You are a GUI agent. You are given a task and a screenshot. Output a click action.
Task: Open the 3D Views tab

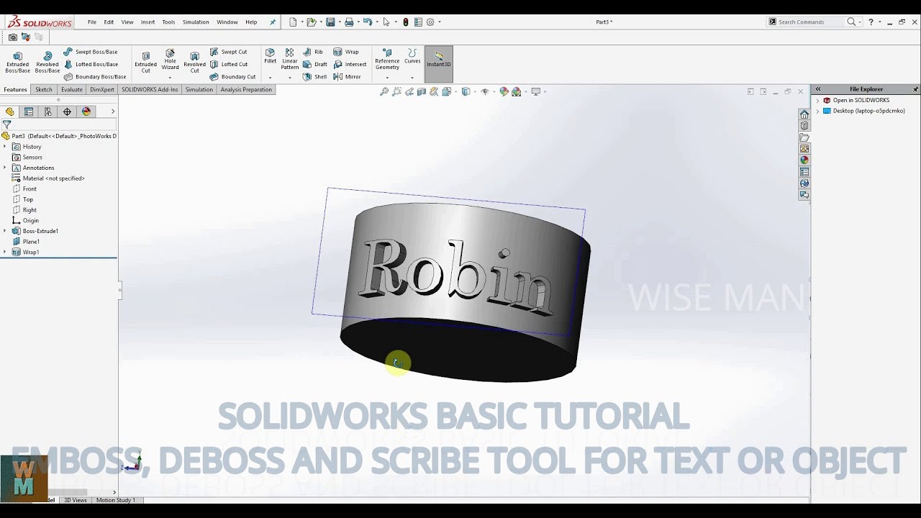tap(75, 500)
